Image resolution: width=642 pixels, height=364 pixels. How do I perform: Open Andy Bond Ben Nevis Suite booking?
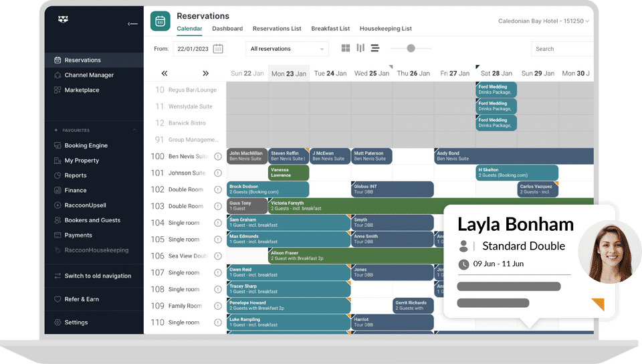[x=514, y=156]
